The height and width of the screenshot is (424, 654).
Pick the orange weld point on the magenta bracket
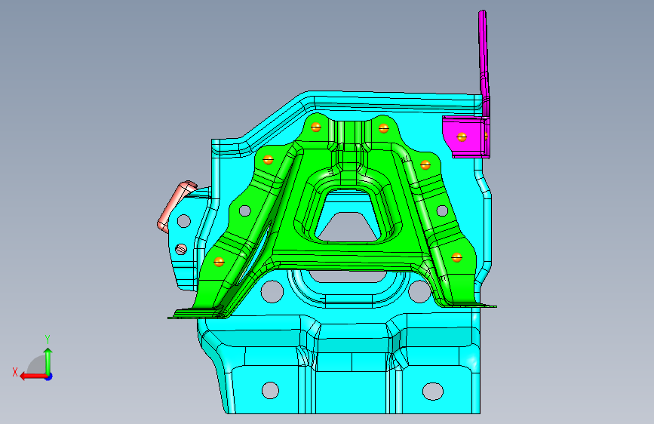[x=462, y=137]
